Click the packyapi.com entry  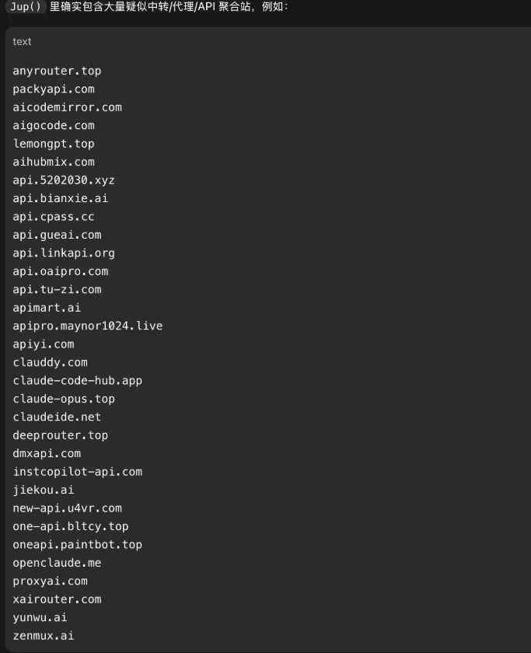point(54,89)
